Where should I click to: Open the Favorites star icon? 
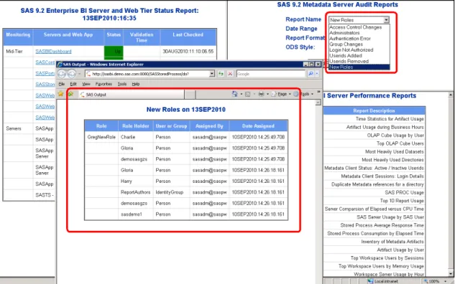(x=60, y=94)
